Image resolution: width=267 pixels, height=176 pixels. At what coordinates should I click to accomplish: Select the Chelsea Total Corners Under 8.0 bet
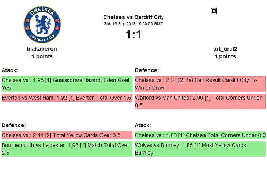point(200,135)
